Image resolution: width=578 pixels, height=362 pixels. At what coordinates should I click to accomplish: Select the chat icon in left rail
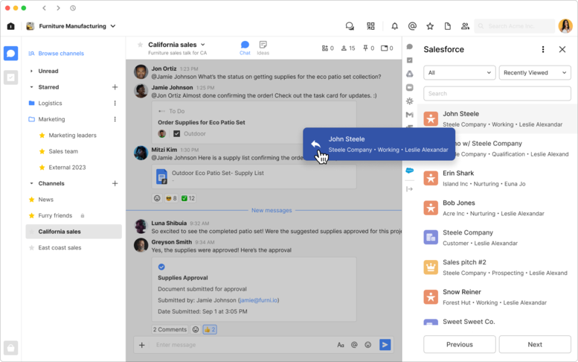click(x=10, y=54)
